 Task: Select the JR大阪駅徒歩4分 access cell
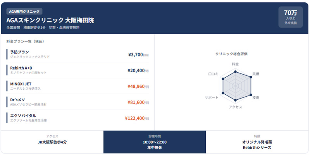click(x=52, y=142)
